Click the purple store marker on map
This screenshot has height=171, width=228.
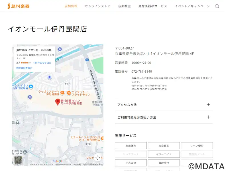coord(30,97)
